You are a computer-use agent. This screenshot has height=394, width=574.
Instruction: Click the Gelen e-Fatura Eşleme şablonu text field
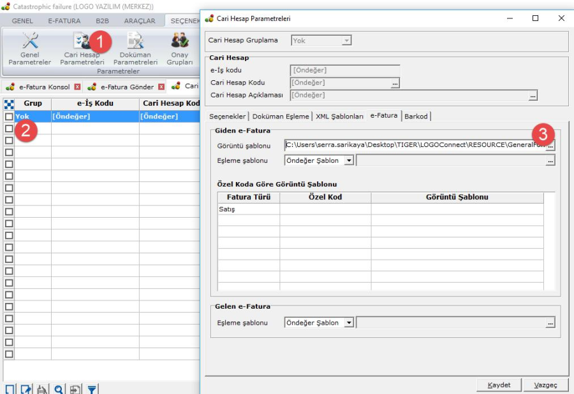pos(451,323)
